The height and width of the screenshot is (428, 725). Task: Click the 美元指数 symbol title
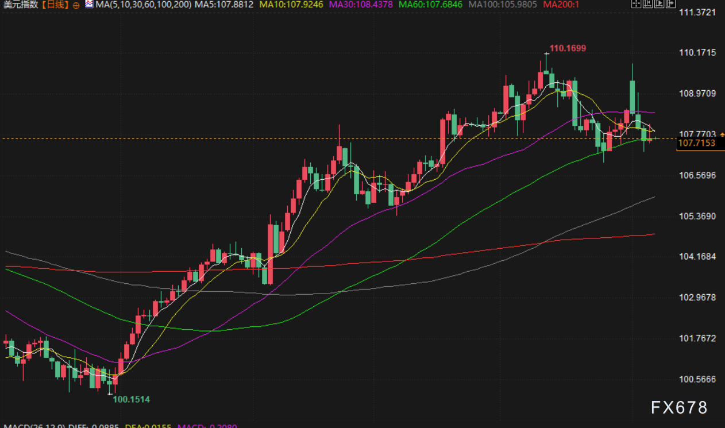tap(21, 5)
